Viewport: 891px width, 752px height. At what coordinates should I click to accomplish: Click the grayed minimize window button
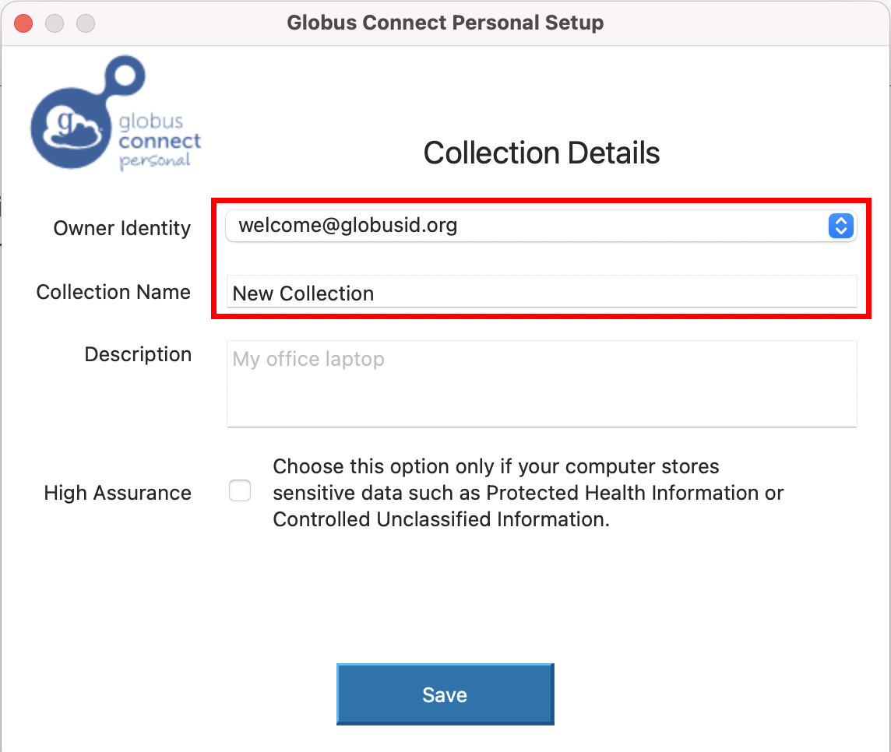[x=55, y=23]
